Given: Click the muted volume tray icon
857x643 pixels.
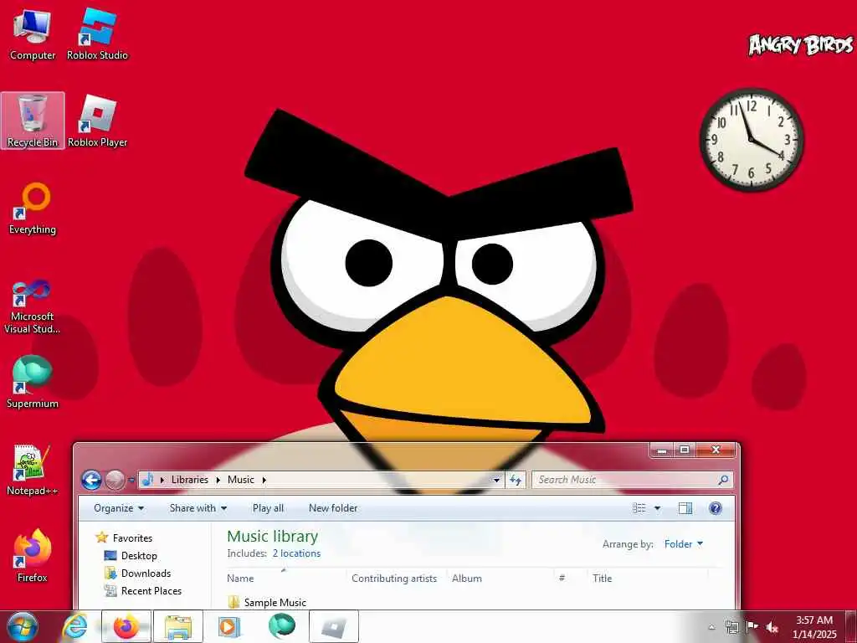Looking at the screenshot, I should click(772, 627).
